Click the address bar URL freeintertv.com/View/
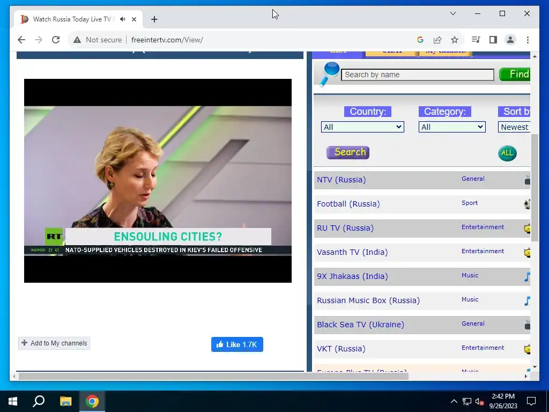Screen dimensions: 549x412 coord(167,40)
